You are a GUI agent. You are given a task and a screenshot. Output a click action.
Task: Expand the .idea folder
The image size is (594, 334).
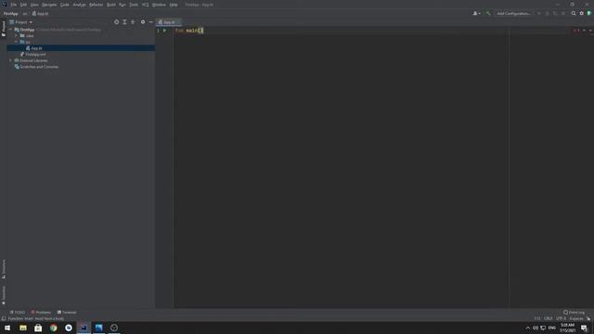tap(17, 35)
